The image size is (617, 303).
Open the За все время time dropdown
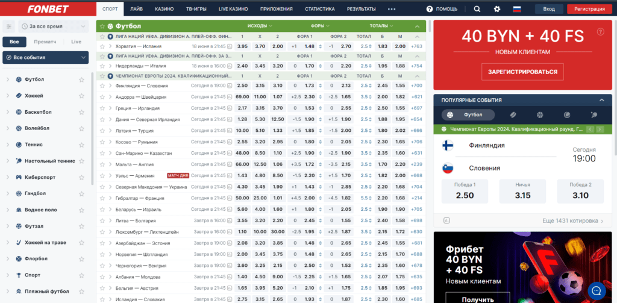(54, 27)
